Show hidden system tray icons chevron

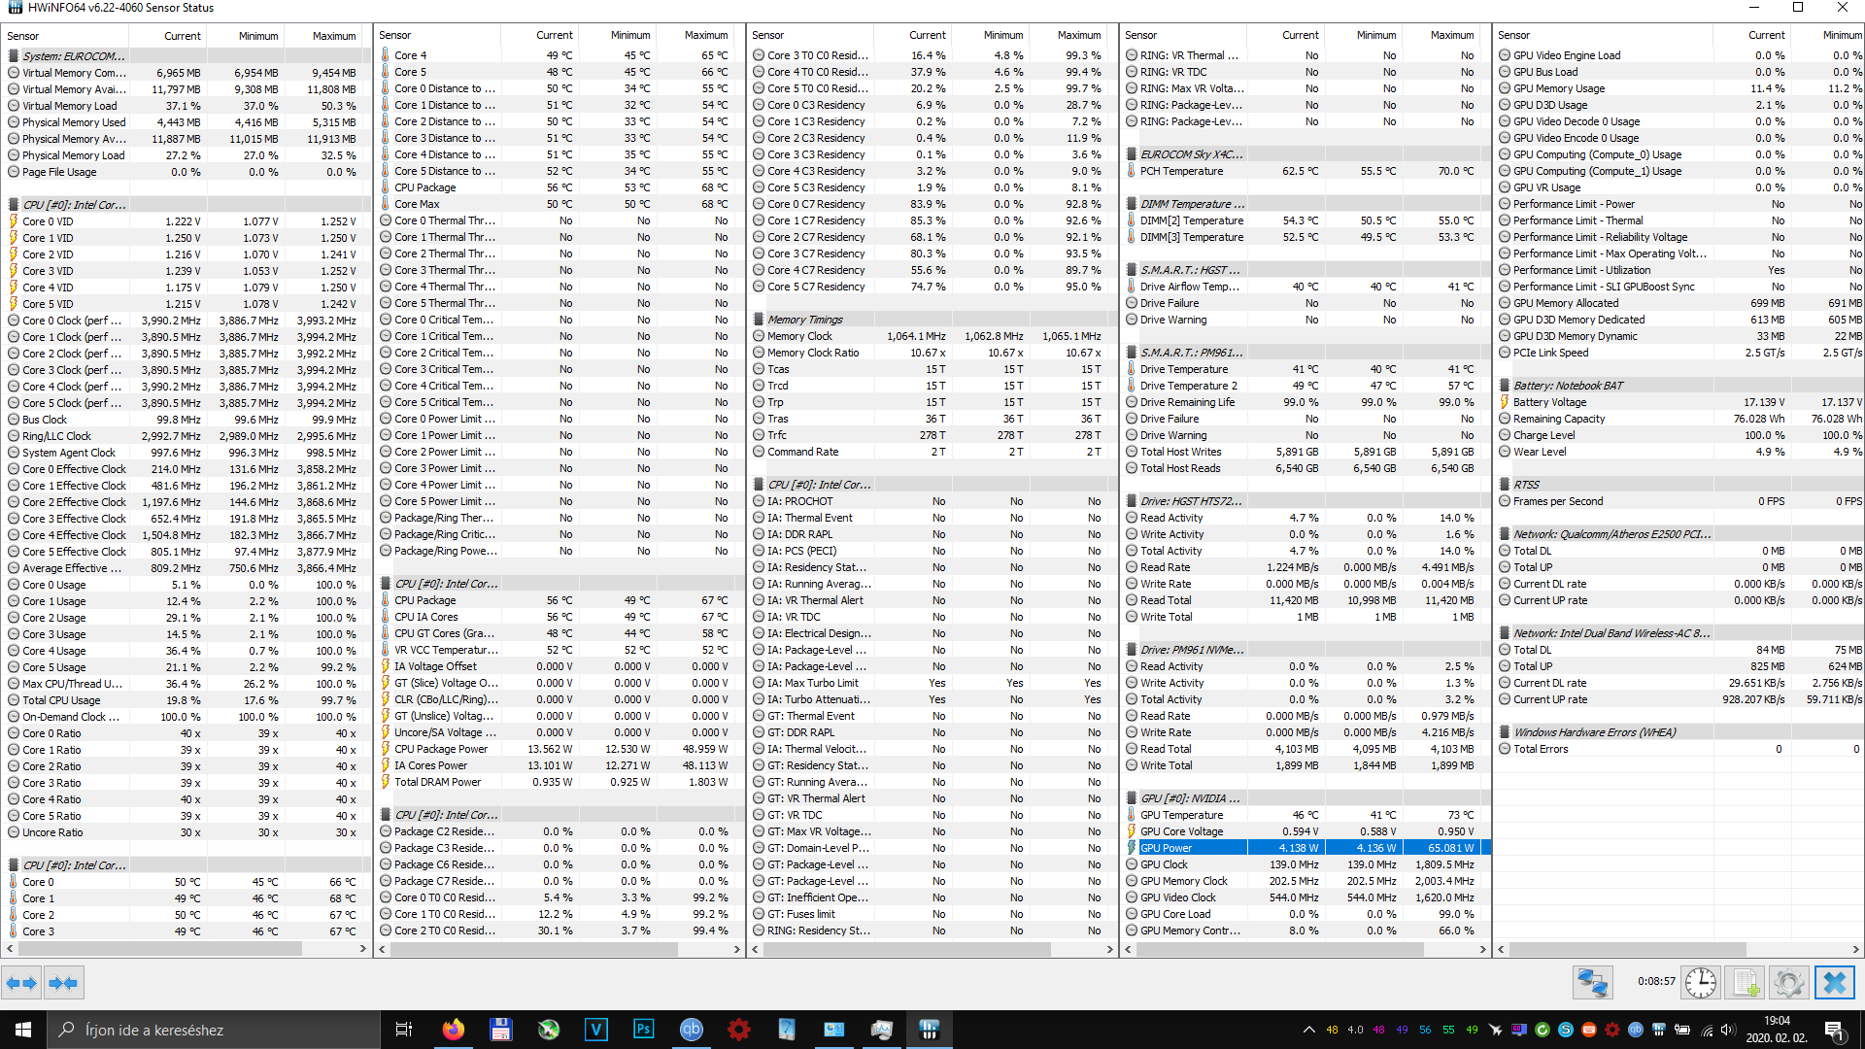[1308, 1030]
